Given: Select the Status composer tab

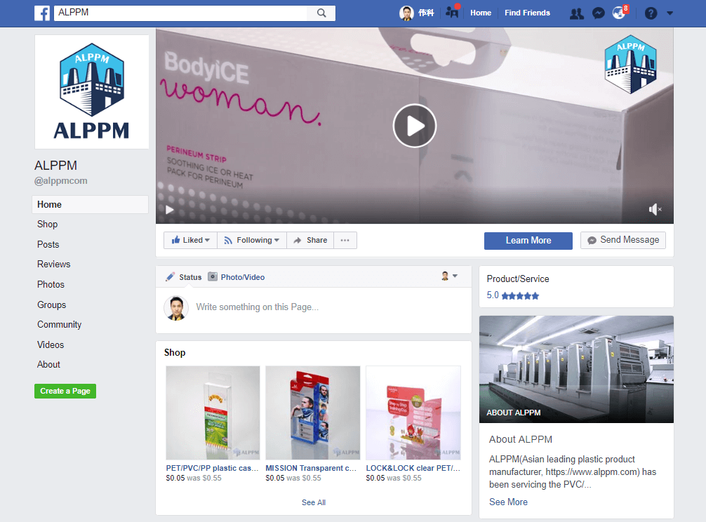Looking at the screenshot, I should (x=184, y=277).
